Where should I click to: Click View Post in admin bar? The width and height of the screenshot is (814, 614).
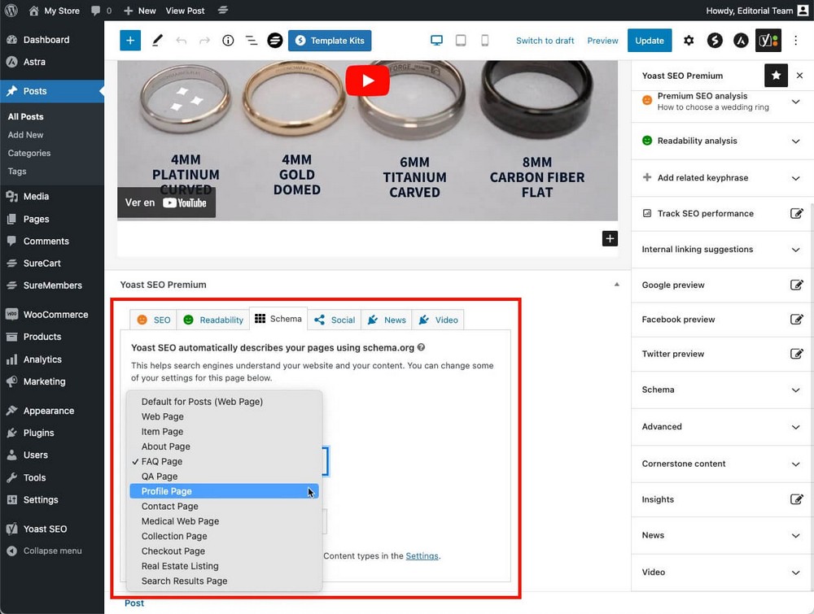point(185,11)
